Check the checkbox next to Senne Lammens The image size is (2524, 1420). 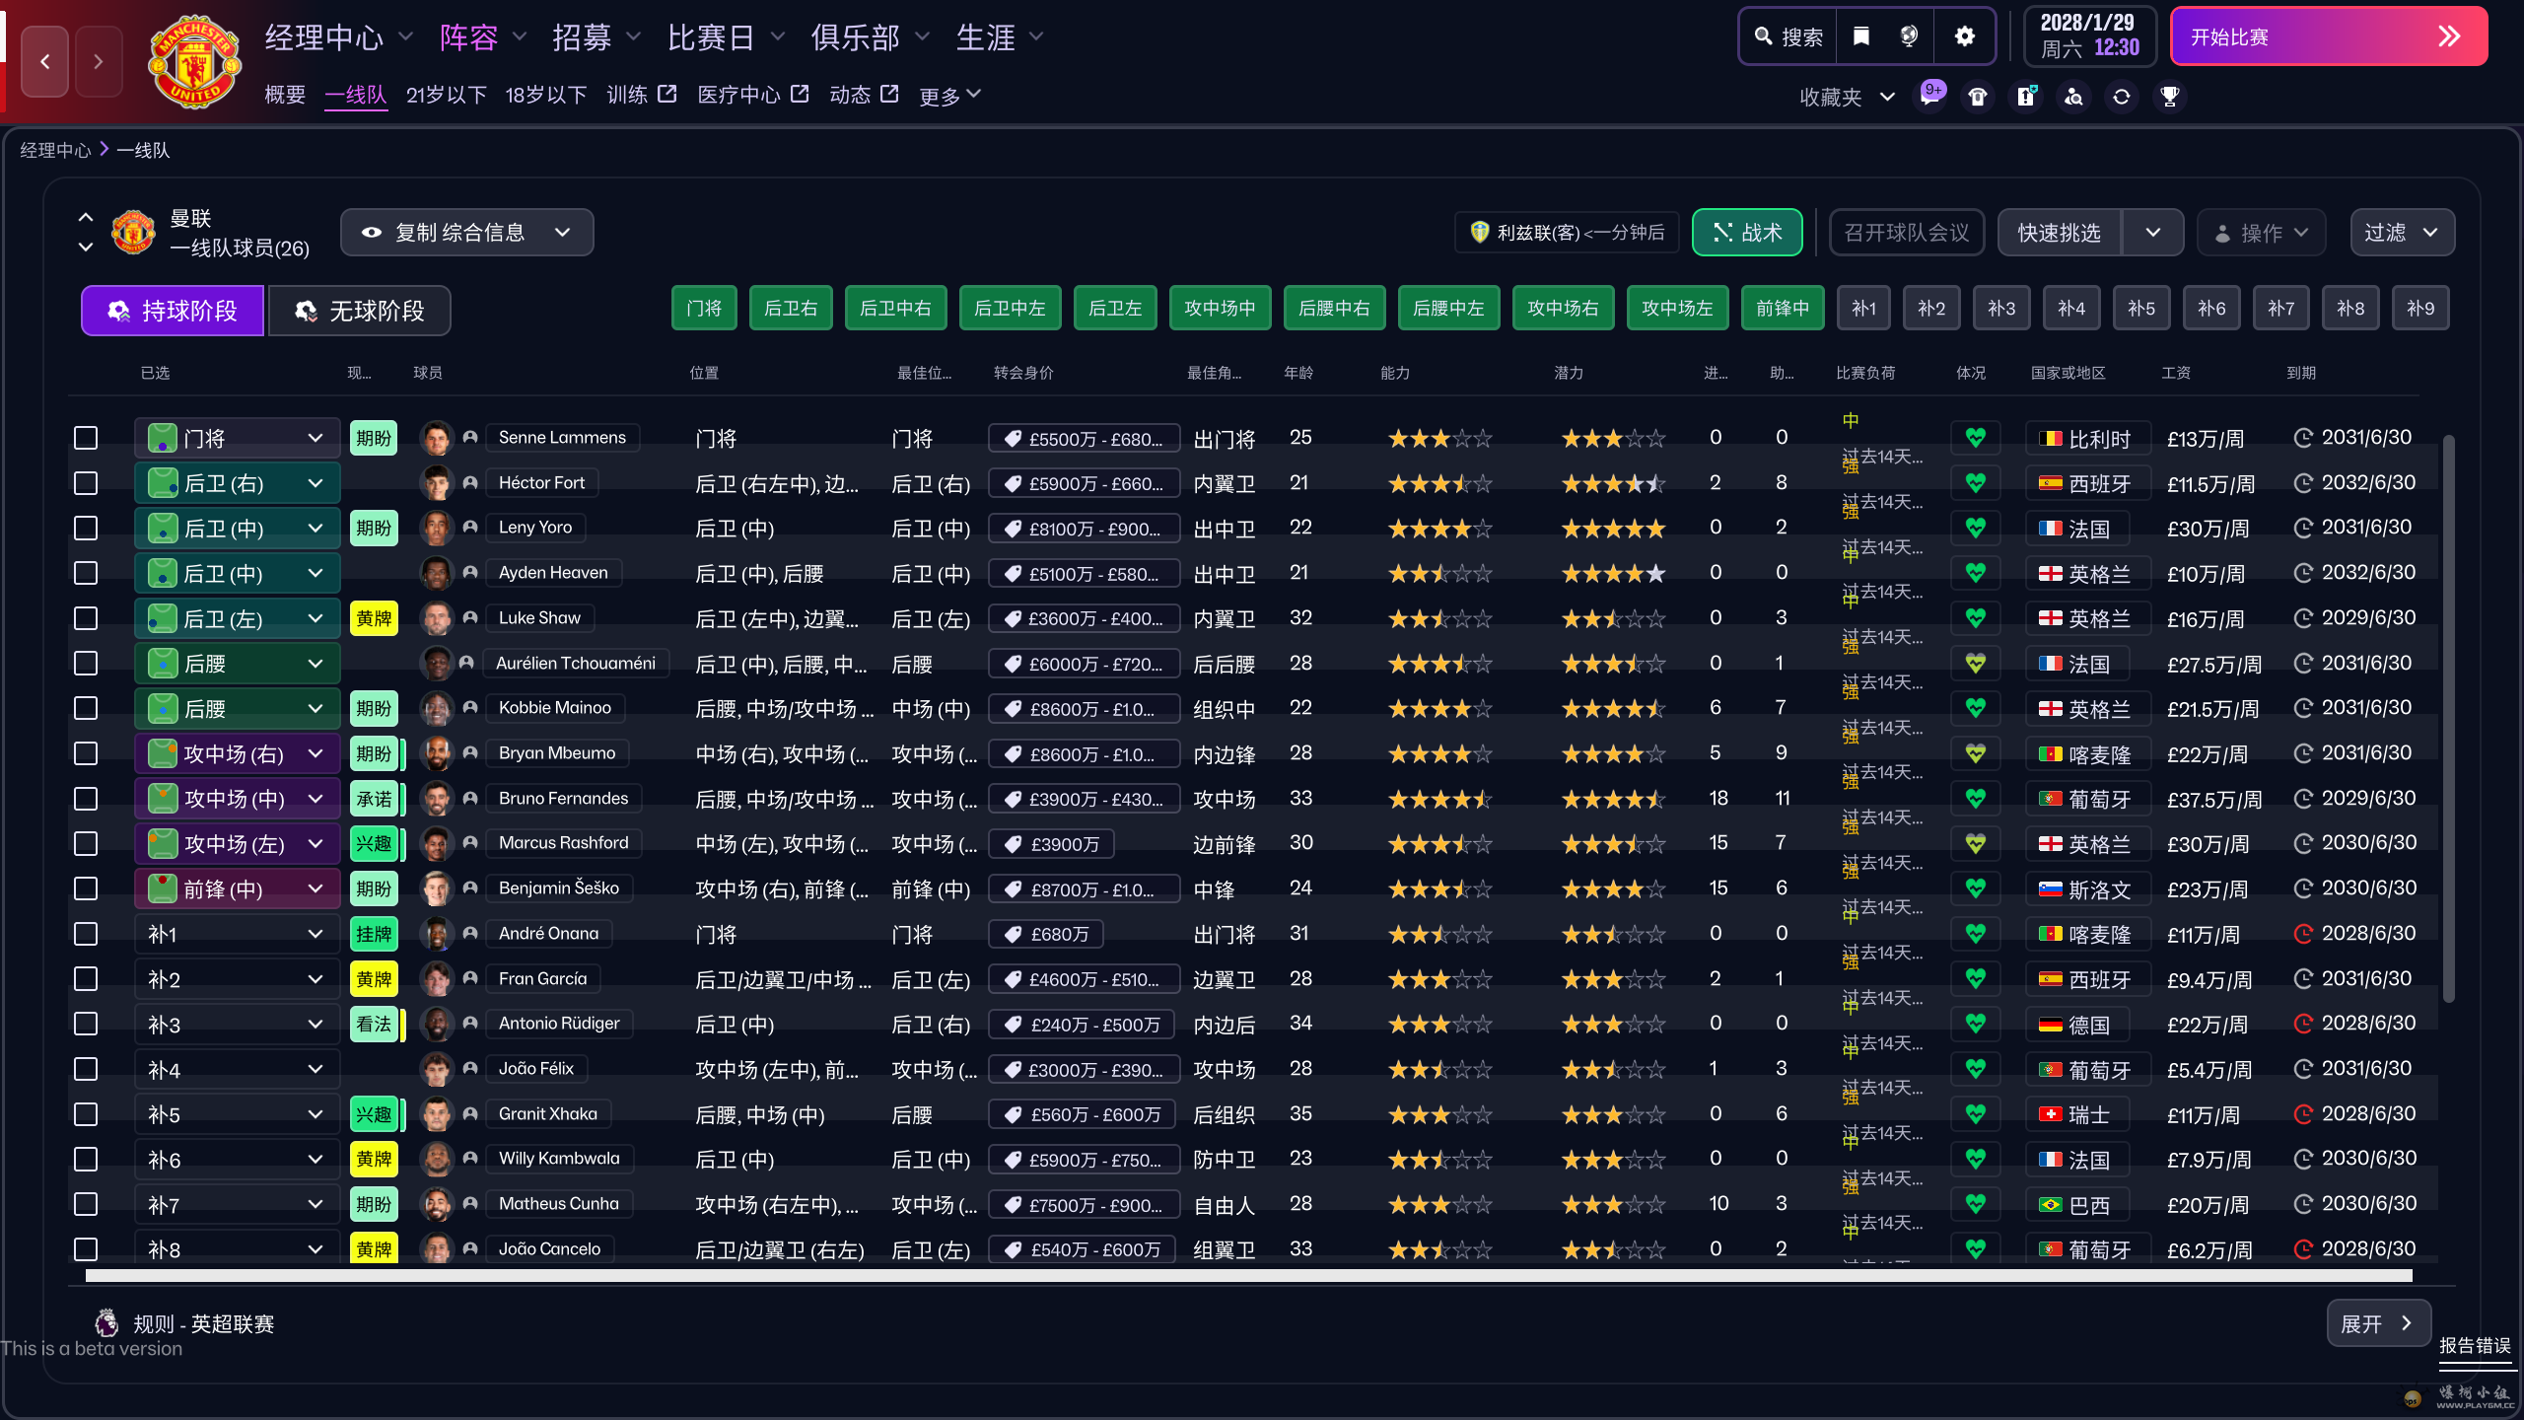86,437
